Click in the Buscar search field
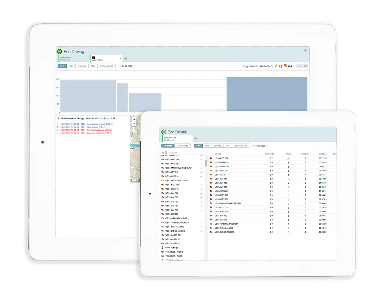 coord(186,153)
